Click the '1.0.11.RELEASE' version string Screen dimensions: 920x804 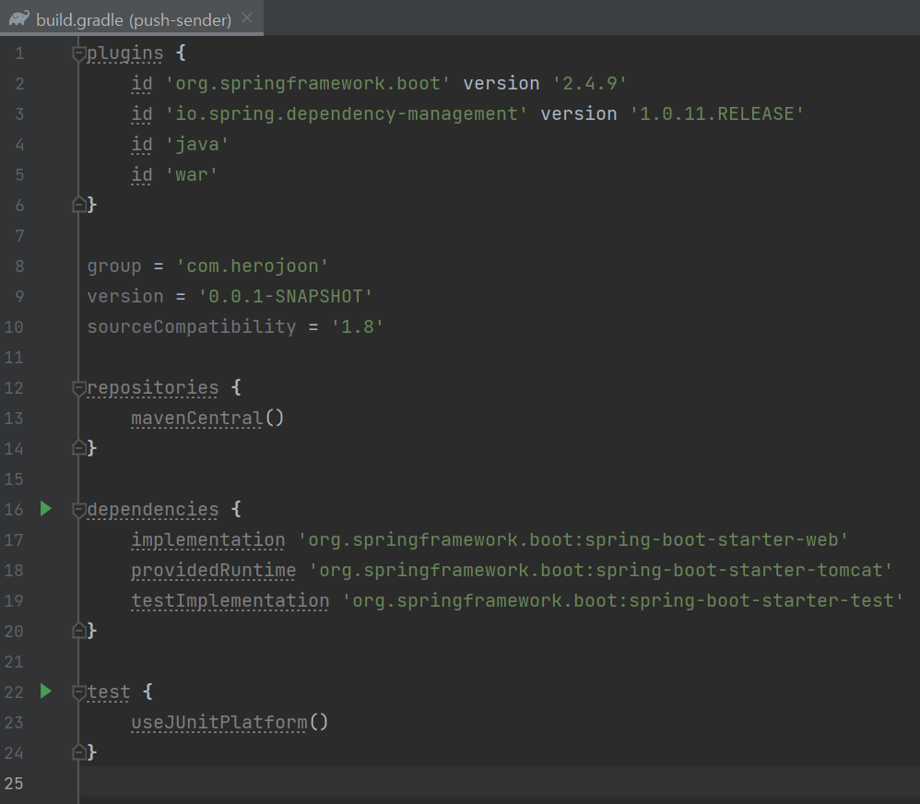click(x=716, y=113)
